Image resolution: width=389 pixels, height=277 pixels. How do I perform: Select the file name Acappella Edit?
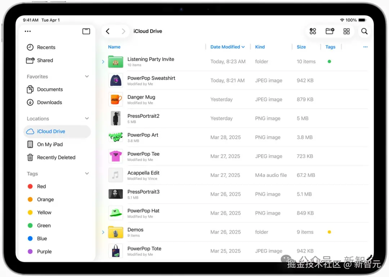(143, 173)
